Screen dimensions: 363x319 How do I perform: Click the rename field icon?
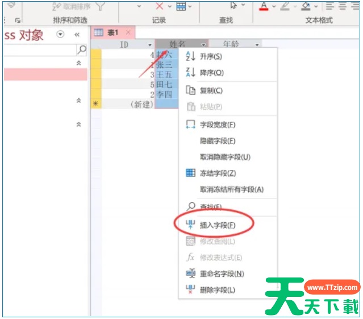click(190, 274)
